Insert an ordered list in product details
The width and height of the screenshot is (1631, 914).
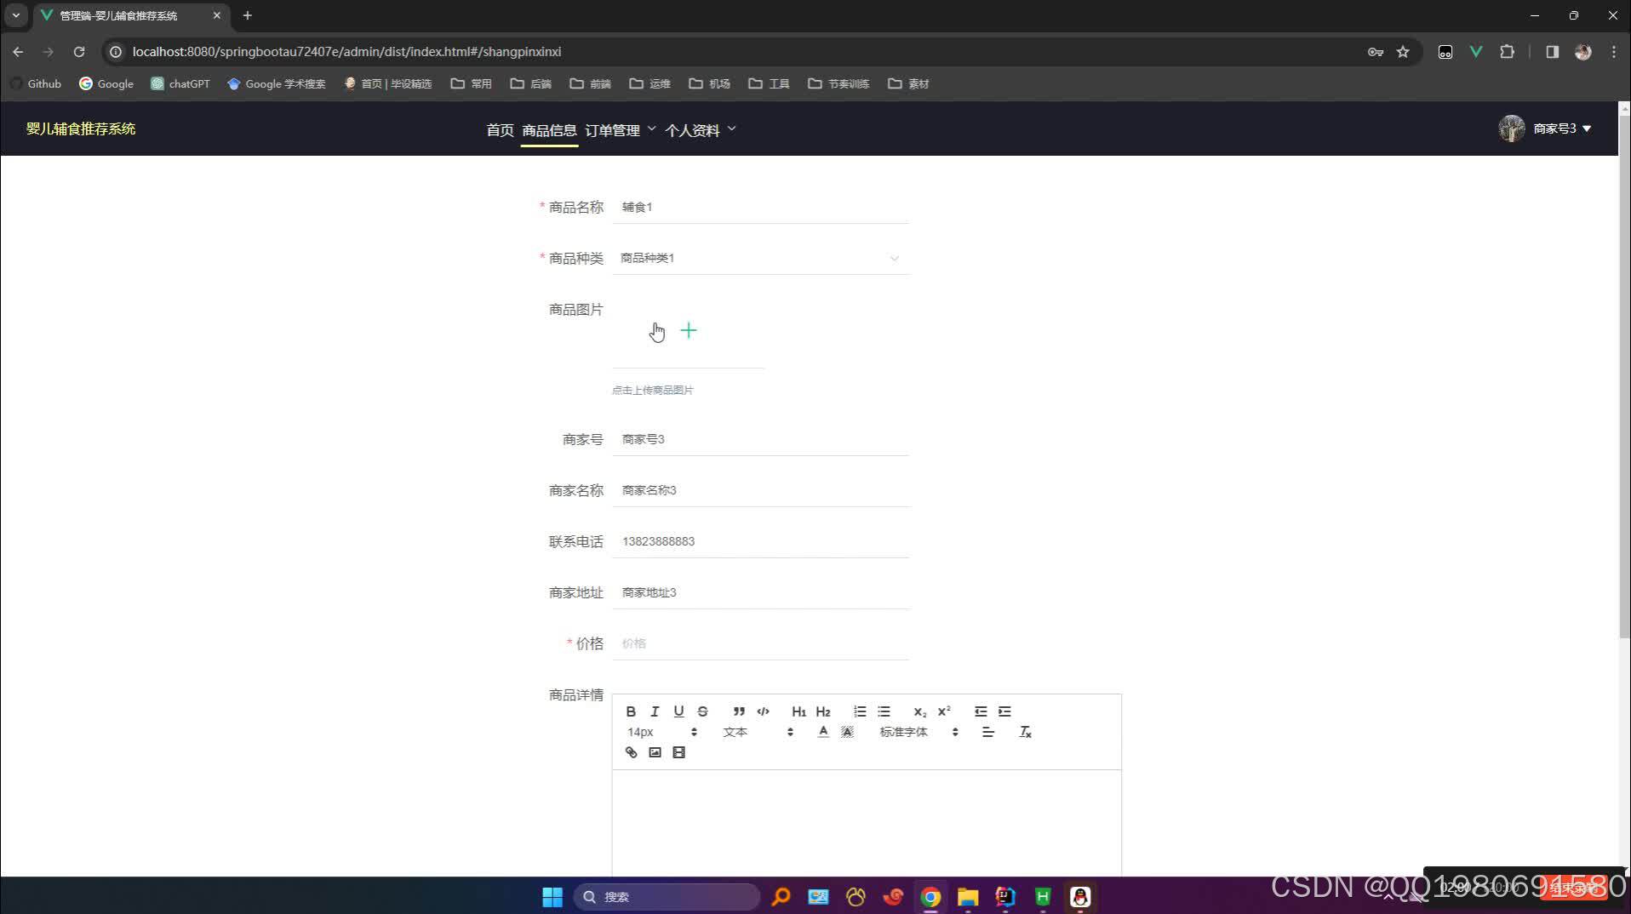click(859, 711)
